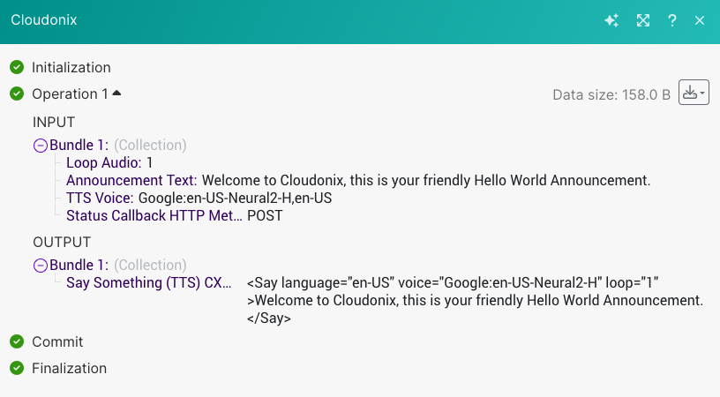Collapse Bundle 1 under OUTPUT
This screenshot has height=397, width=720.
pos(40,265)
